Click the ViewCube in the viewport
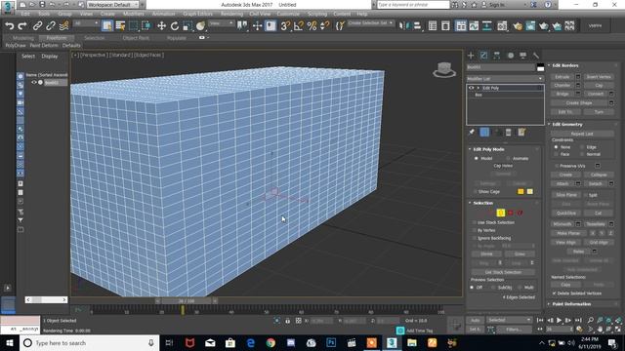625x351 pixels. click(444, 69)
